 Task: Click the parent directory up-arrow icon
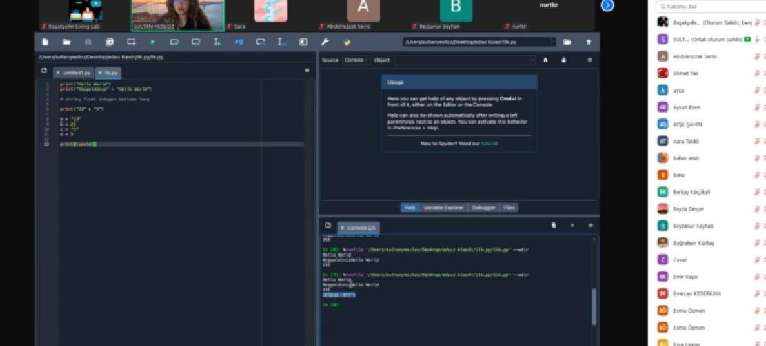pyautogui.click(x=589, y=42)
